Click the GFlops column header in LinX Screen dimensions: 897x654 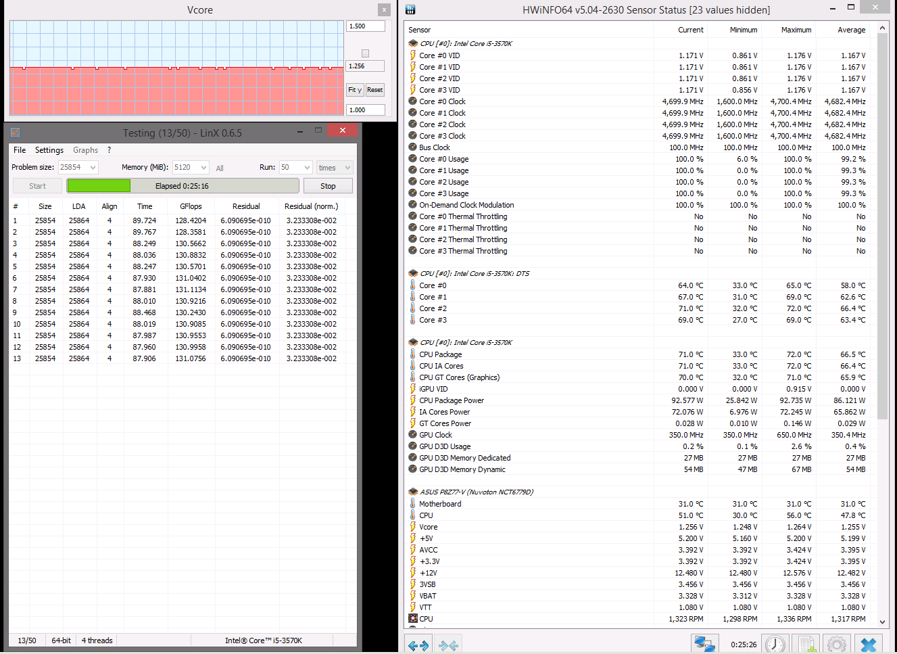click(191, 206)
